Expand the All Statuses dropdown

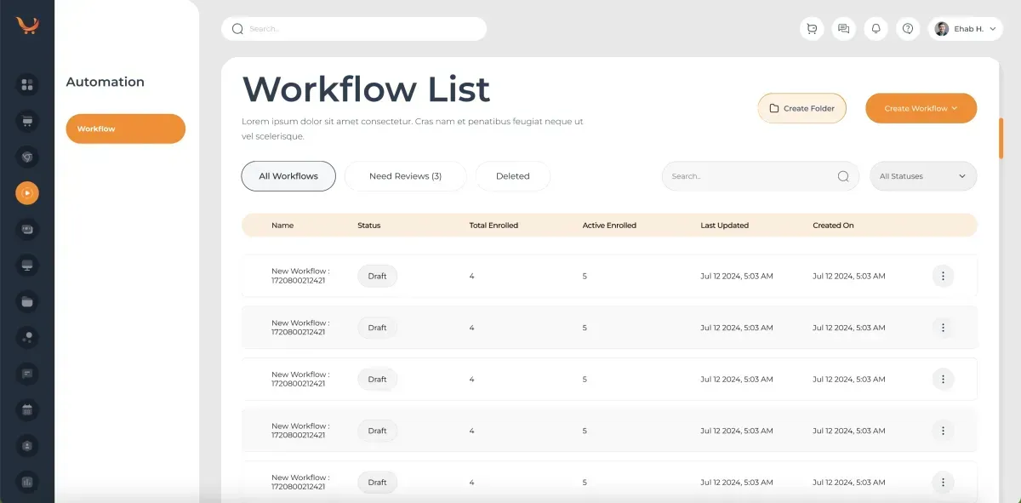[x=922, y=176]
